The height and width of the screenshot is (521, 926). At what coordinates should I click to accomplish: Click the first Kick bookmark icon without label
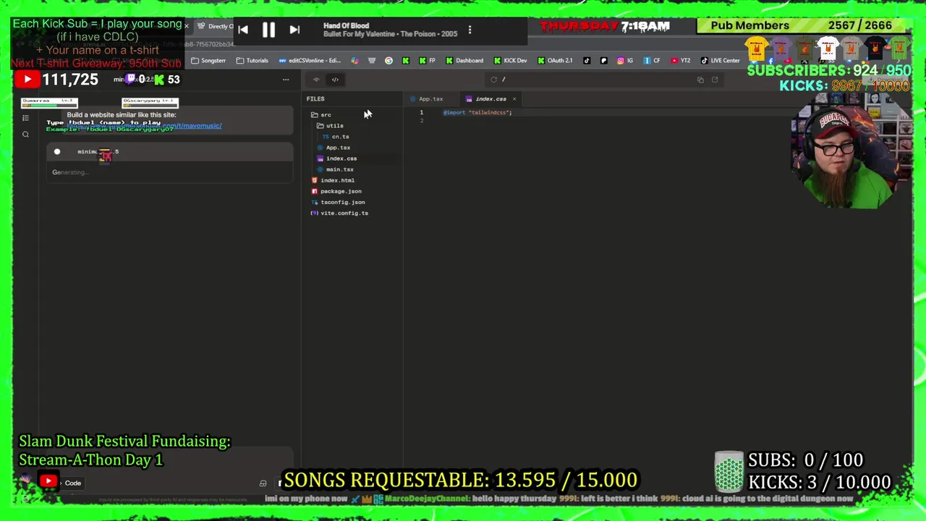click(x=405, y=61)
